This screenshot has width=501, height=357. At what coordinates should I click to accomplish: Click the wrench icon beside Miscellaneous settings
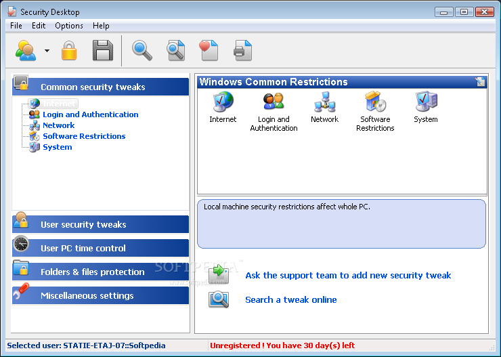(21, 291)
